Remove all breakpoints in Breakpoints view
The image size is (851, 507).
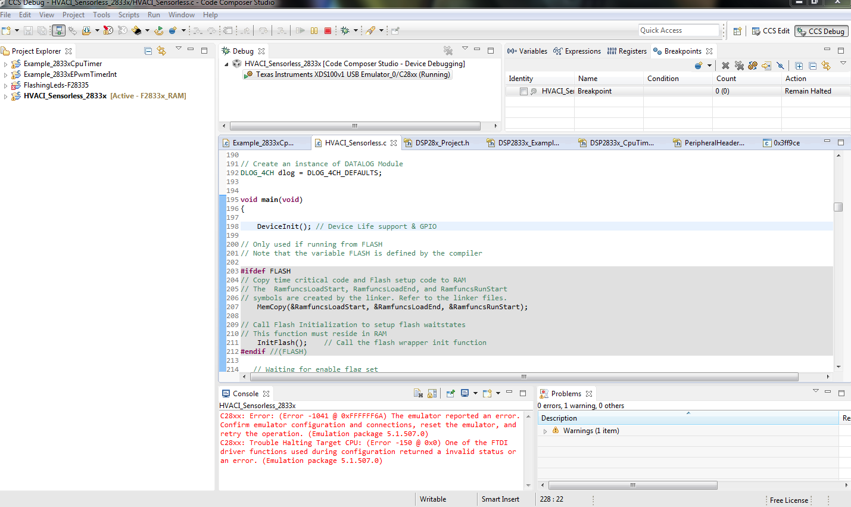coord(739,66)
